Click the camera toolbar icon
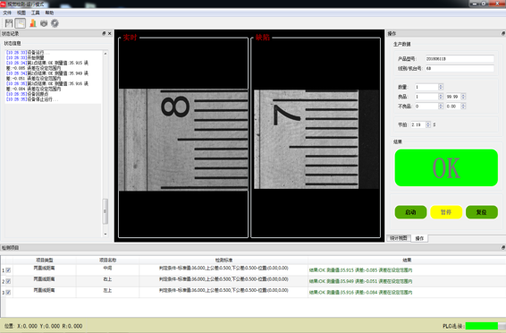 coord(44,23)
